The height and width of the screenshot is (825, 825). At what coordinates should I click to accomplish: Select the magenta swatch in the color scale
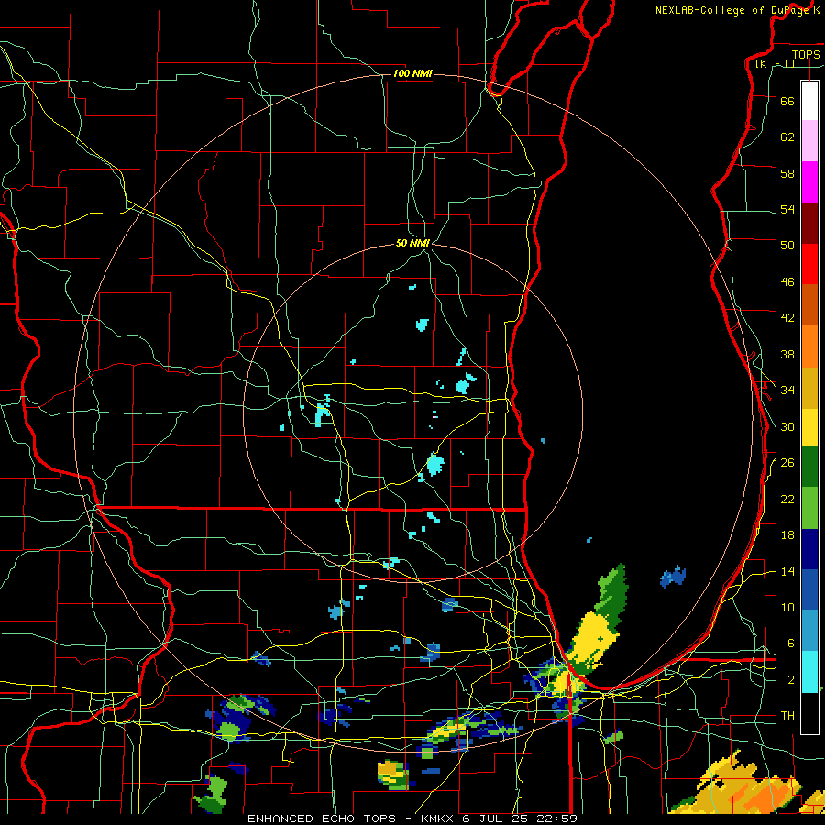coord(809,182)
